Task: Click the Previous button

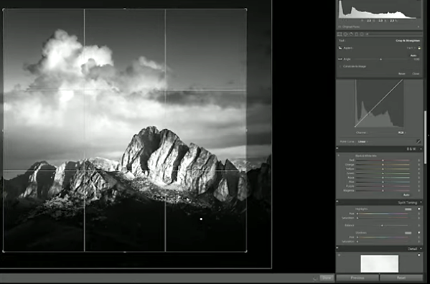Action: coord(357,278)
